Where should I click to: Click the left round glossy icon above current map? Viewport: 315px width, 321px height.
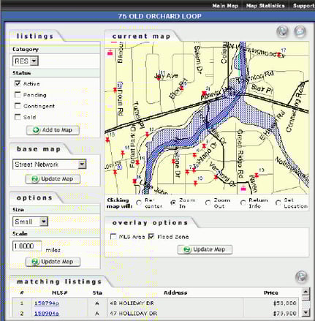point(283,31)
